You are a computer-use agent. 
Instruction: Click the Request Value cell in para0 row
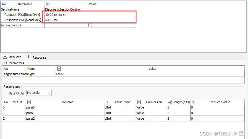point(217,108)
